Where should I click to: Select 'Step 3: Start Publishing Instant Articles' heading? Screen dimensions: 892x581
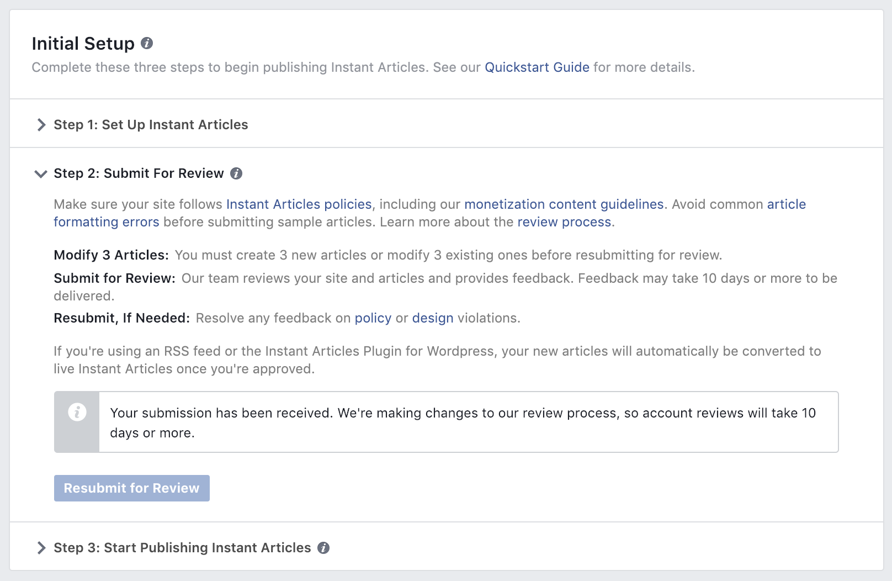(182, 548)
